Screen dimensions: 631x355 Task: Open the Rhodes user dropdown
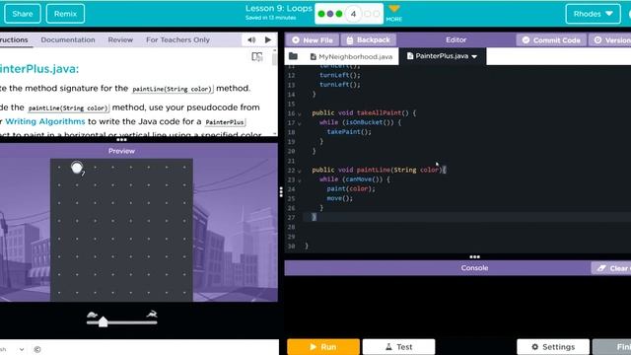coord(593,14)
